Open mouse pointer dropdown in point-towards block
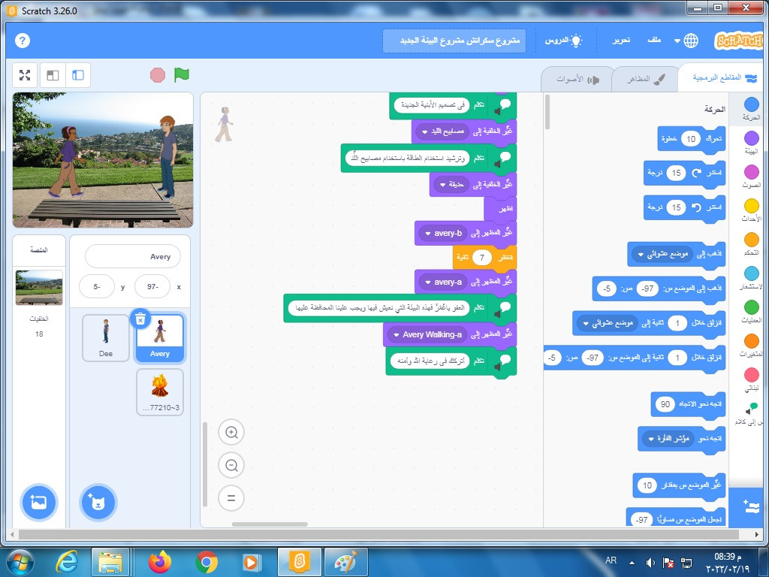 [x=668, y=438]
